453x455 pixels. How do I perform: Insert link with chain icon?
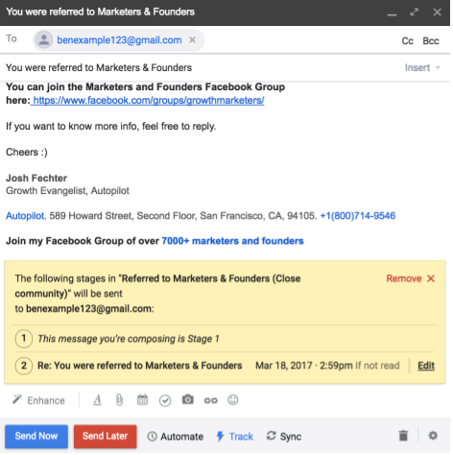click(210, 400)
